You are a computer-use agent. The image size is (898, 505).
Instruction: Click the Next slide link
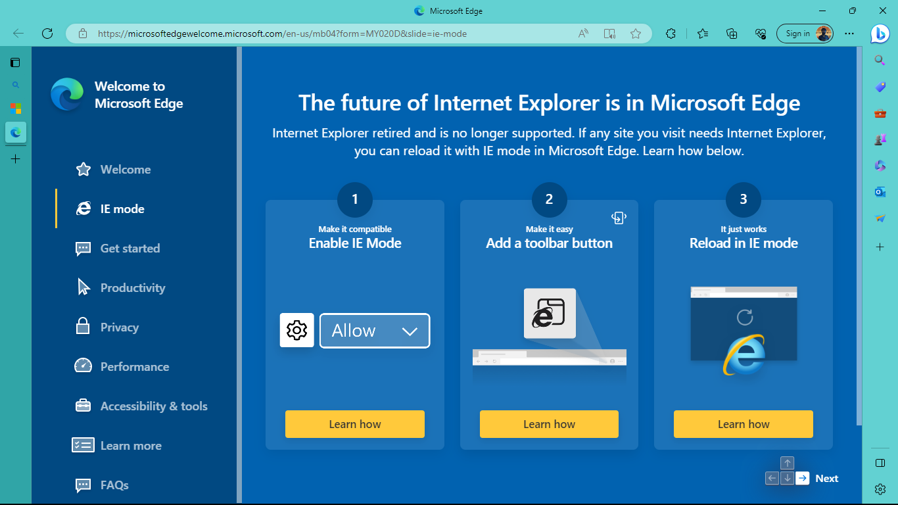(827, 479)
